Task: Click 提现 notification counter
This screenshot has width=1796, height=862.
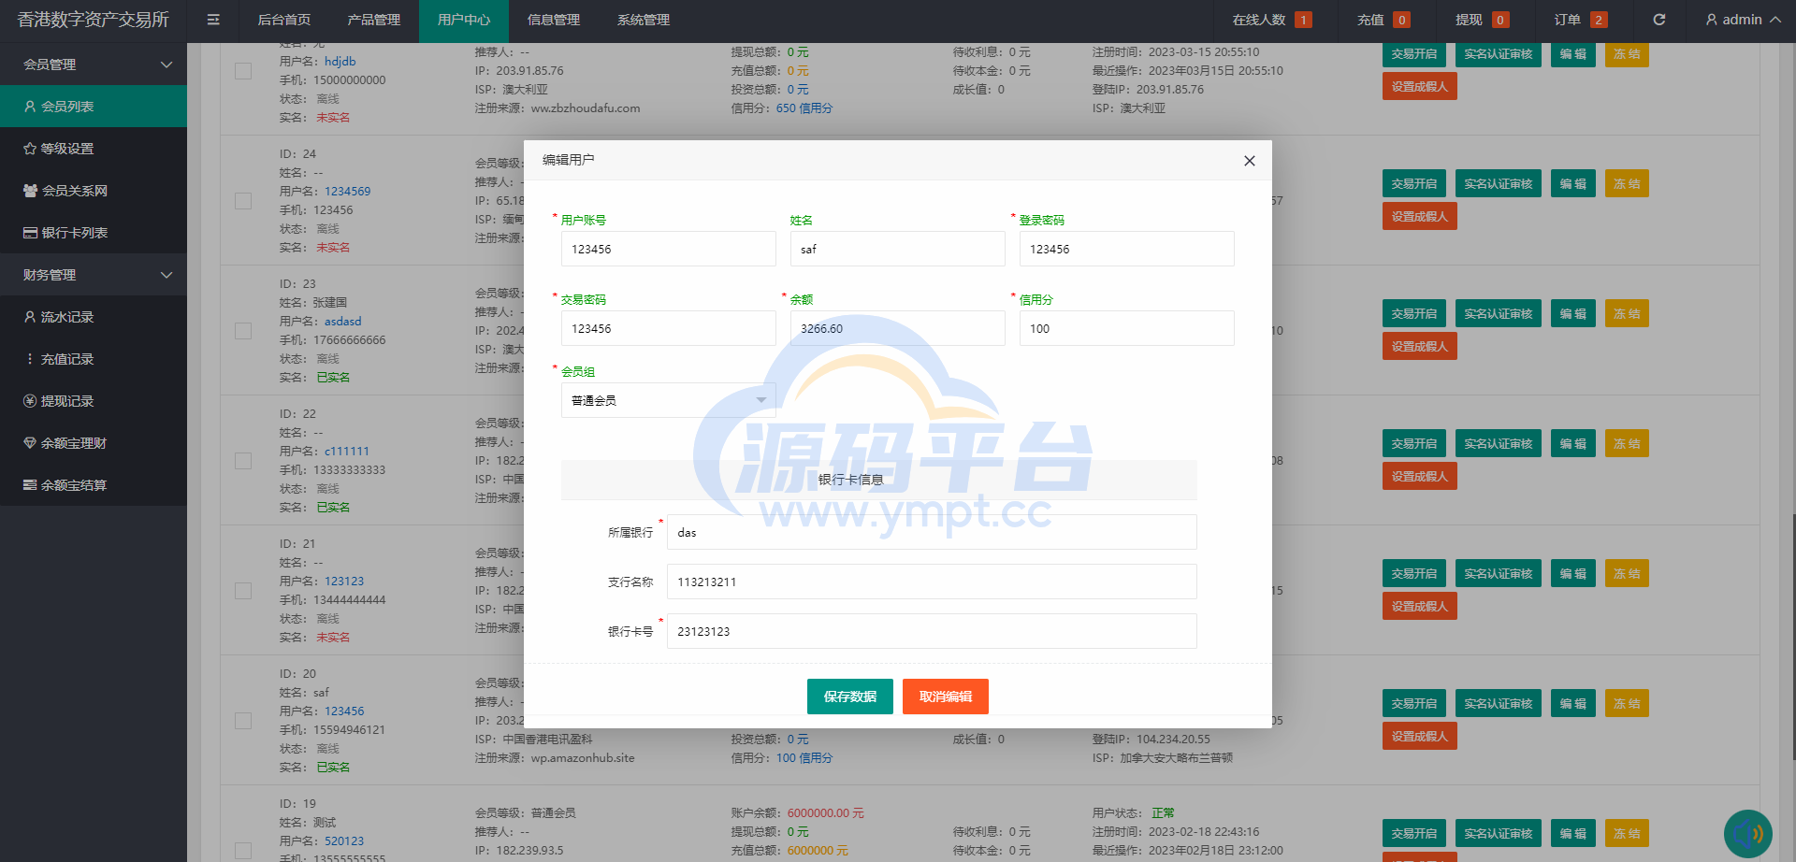Action: click(x=1483, y=20)
